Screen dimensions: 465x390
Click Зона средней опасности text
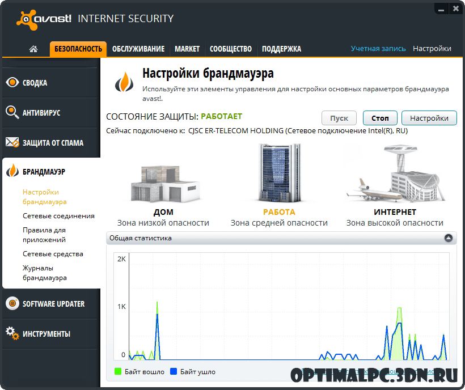(279, 223)
